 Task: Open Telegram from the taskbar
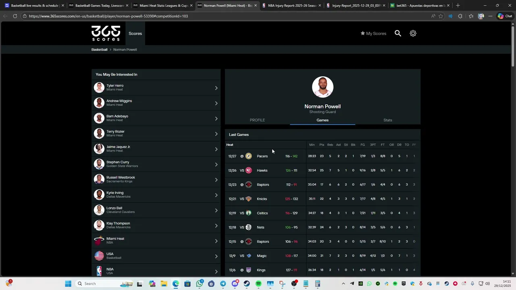[223, 284]
